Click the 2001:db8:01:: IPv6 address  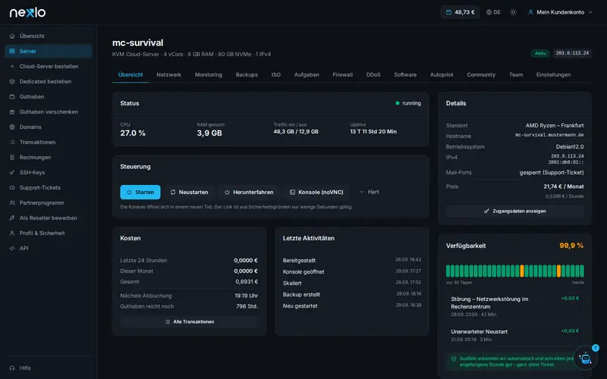point(565,162)
